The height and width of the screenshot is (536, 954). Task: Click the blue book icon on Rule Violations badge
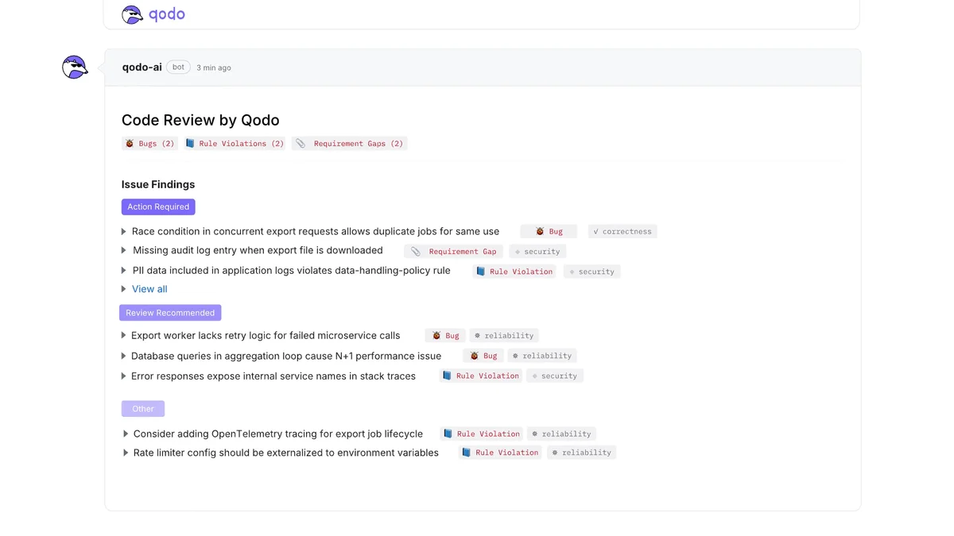tap(190, 143)
